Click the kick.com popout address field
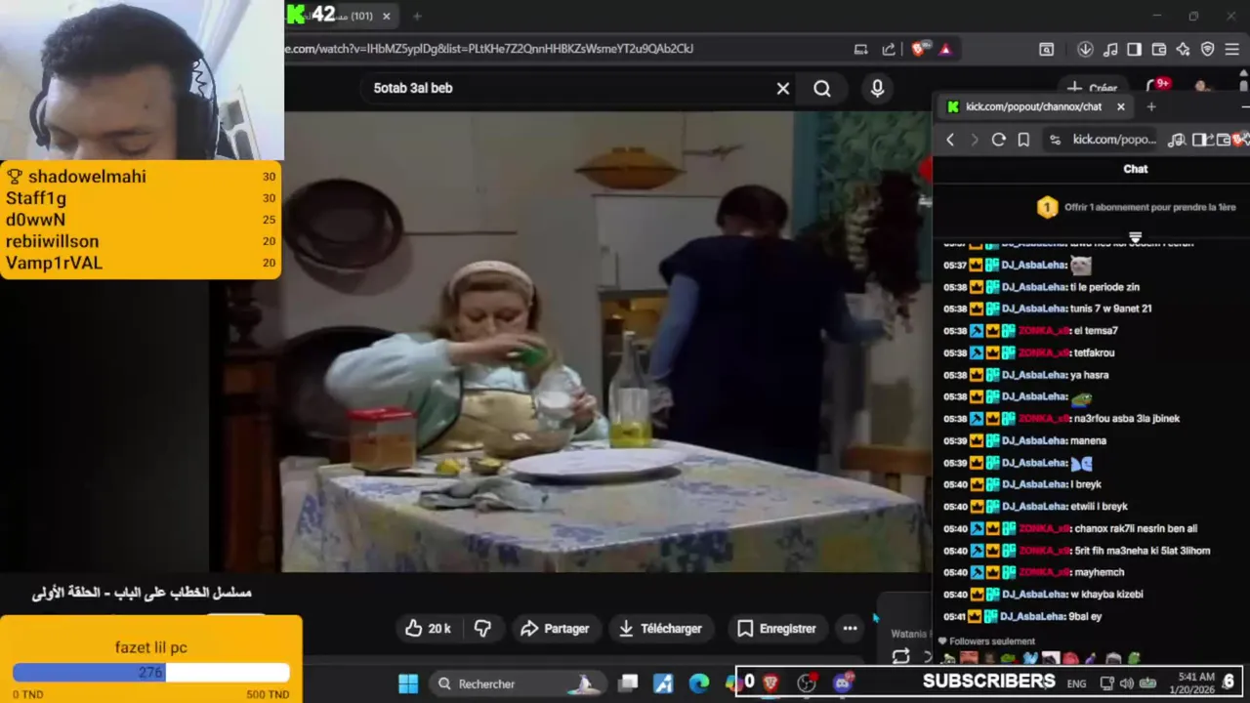1250x703 pixels. pos(1114,140)
